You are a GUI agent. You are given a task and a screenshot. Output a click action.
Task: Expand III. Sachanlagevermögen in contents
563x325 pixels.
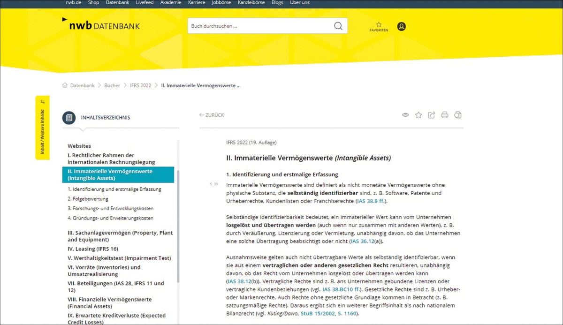tap(120, 236)
